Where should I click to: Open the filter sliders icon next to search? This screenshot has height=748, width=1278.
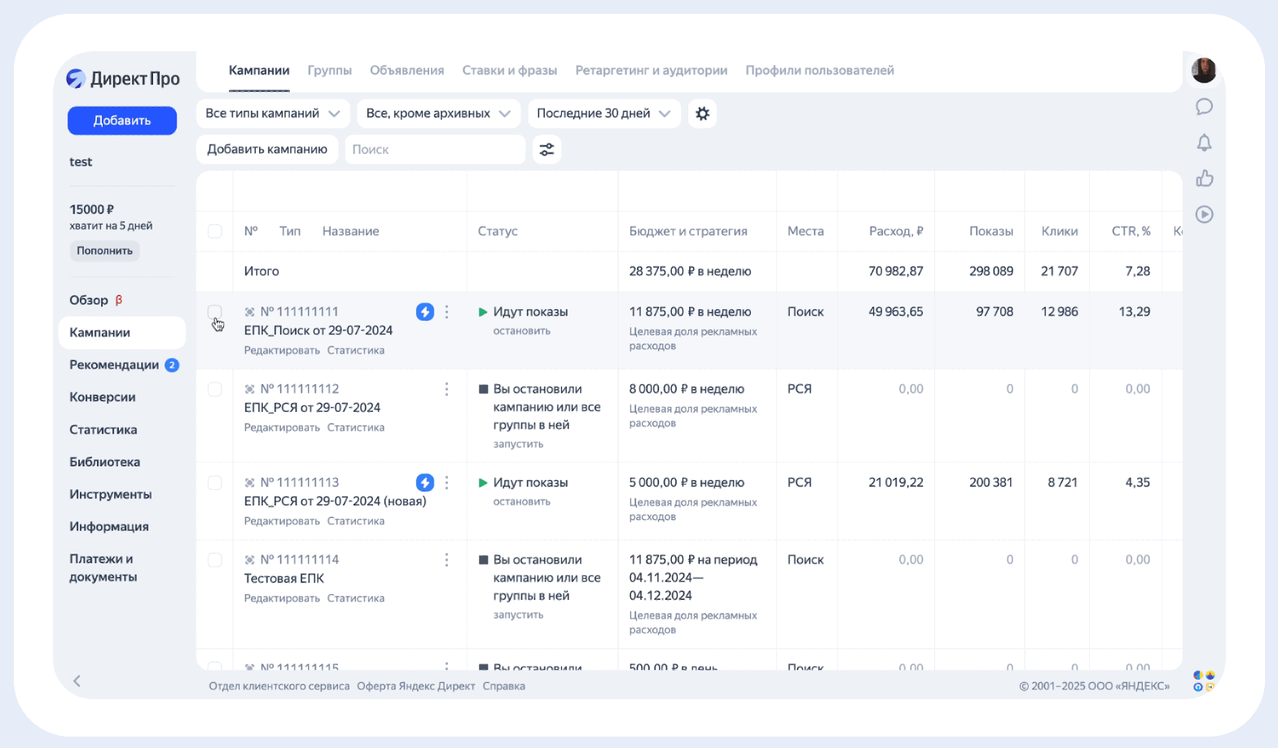pyautogui.click(x=547, y=150)
